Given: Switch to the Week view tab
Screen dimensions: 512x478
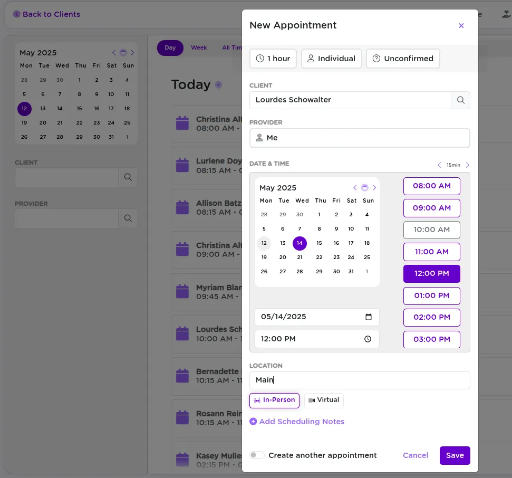Looking at the screenshot, I should pos(199,47).
